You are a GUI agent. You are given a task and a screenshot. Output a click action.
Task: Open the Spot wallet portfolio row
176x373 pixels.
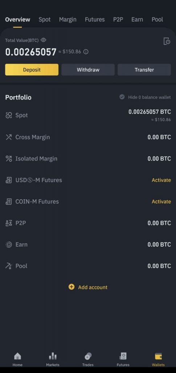(x=88, y=115)
